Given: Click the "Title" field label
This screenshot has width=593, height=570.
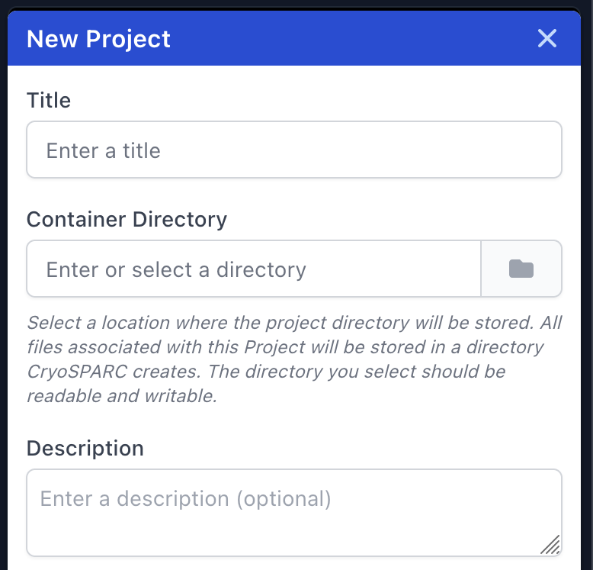Looking at the screenshot, I should [49, 101].
